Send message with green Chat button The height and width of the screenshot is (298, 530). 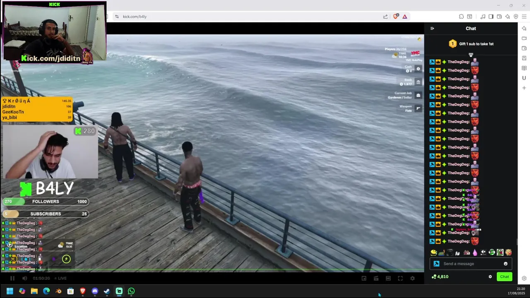coord(504,277)
